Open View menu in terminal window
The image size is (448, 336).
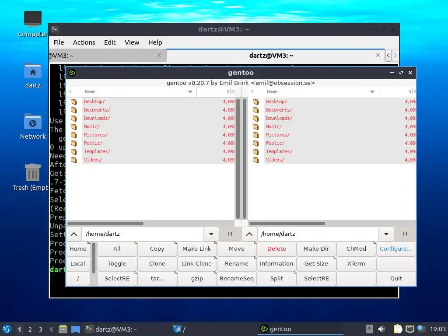point(132,42)
